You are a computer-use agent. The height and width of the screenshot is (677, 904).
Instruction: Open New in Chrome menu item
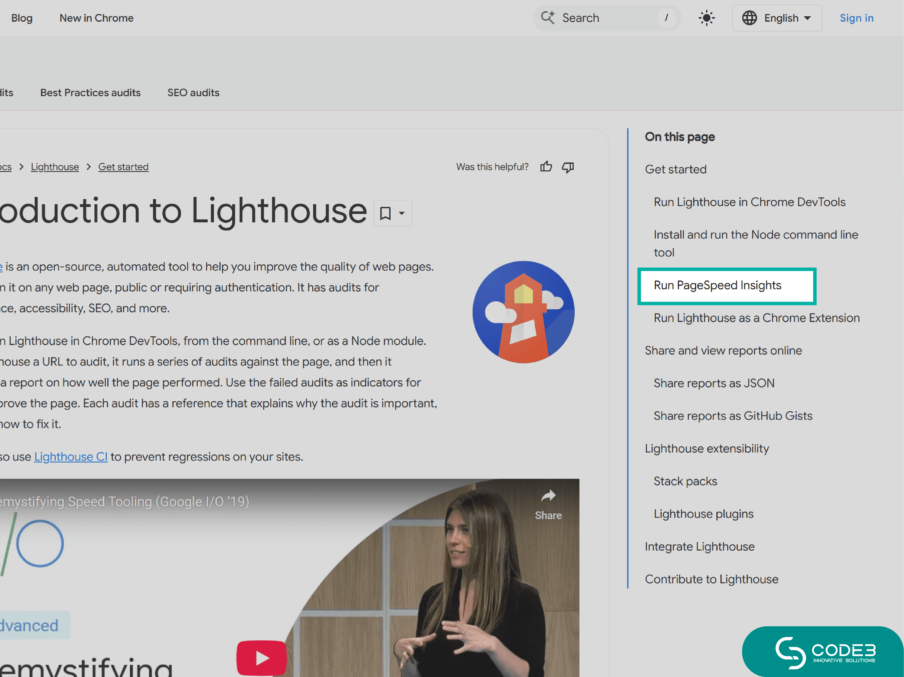97,18
